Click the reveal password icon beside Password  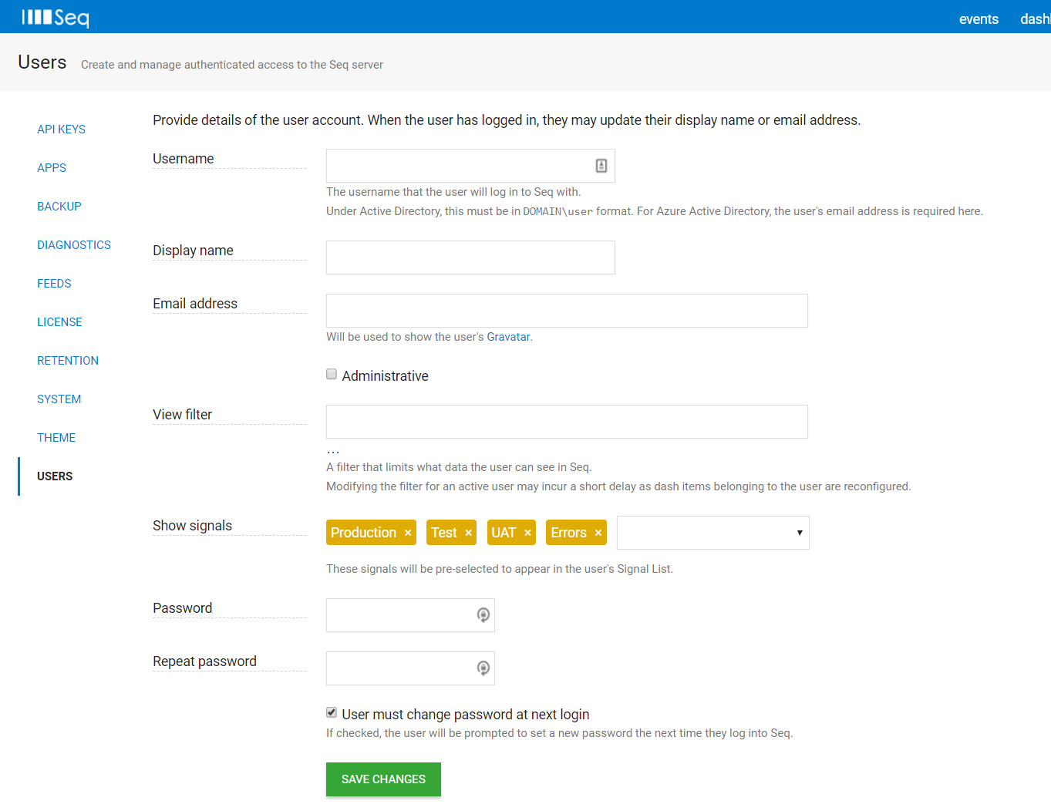pos(483,614)
